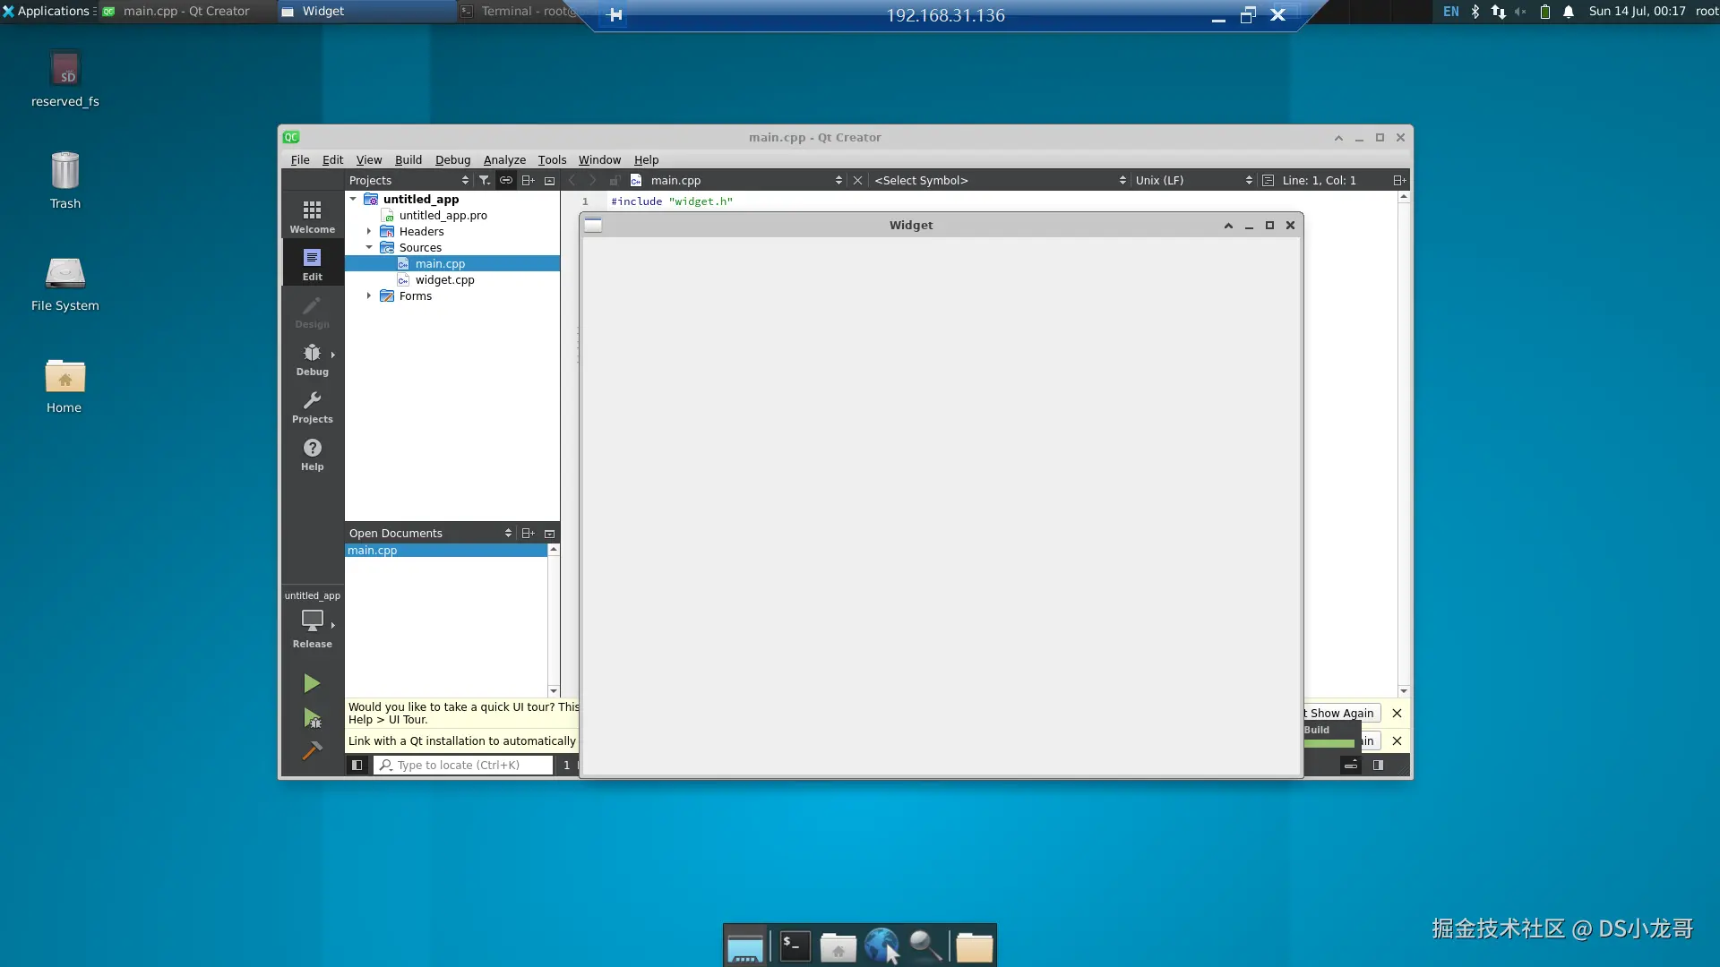Toggle the left sidebar visibility button
This screenshot has width=1720, height=967.
(x=357, y=765)
